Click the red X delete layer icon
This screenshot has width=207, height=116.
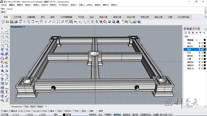[x=193, y=33]
